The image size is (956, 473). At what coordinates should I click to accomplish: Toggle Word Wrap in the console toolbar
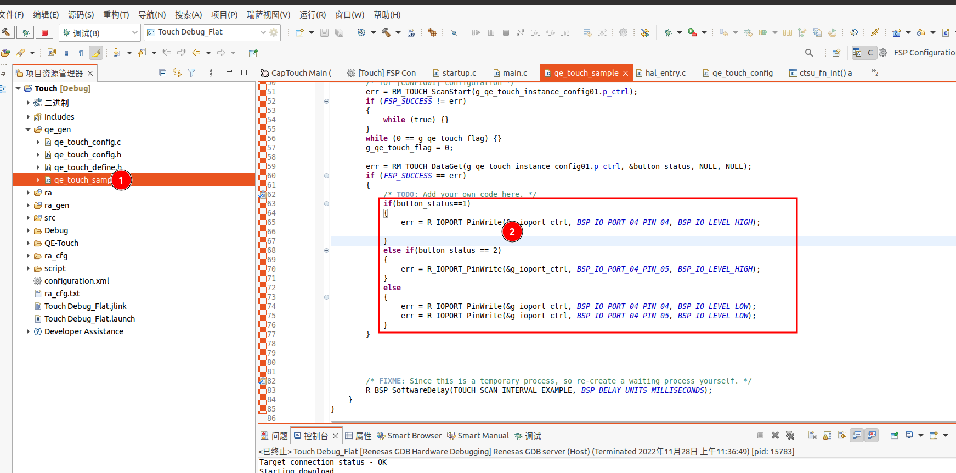pos(842,435)
